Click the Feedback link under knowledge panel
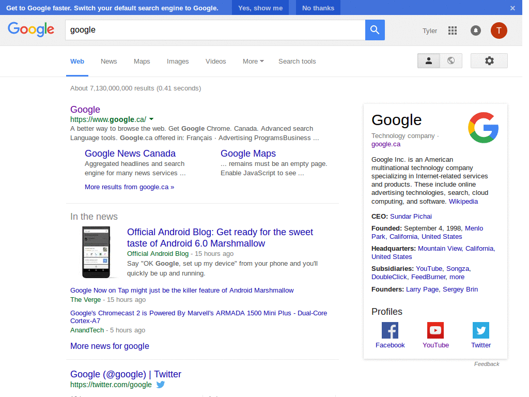This screenshot has height=397, width=529. [487, 364]
